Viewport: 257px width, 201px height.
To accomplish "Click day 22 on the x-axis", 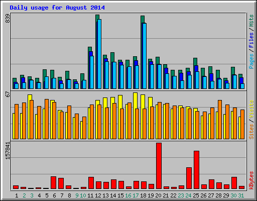I will (173, 195).
